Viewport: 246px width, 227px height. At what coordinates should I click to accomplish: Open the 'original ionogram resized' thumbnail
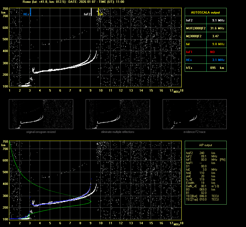pyautogui.click(x=41, y=114)
